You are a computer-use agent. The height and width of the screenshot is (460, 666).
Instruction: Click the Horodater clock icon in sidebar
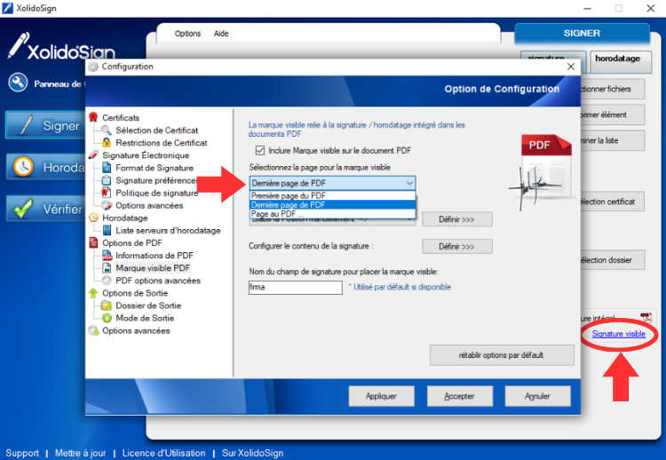point(23,167)
